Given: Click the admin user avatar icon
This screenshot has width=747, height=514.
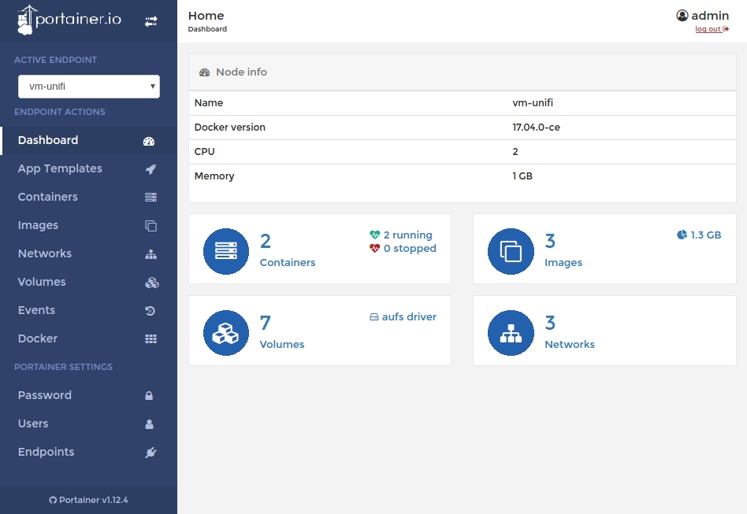Looking at the screenshot, I should [x=682, y=16].
